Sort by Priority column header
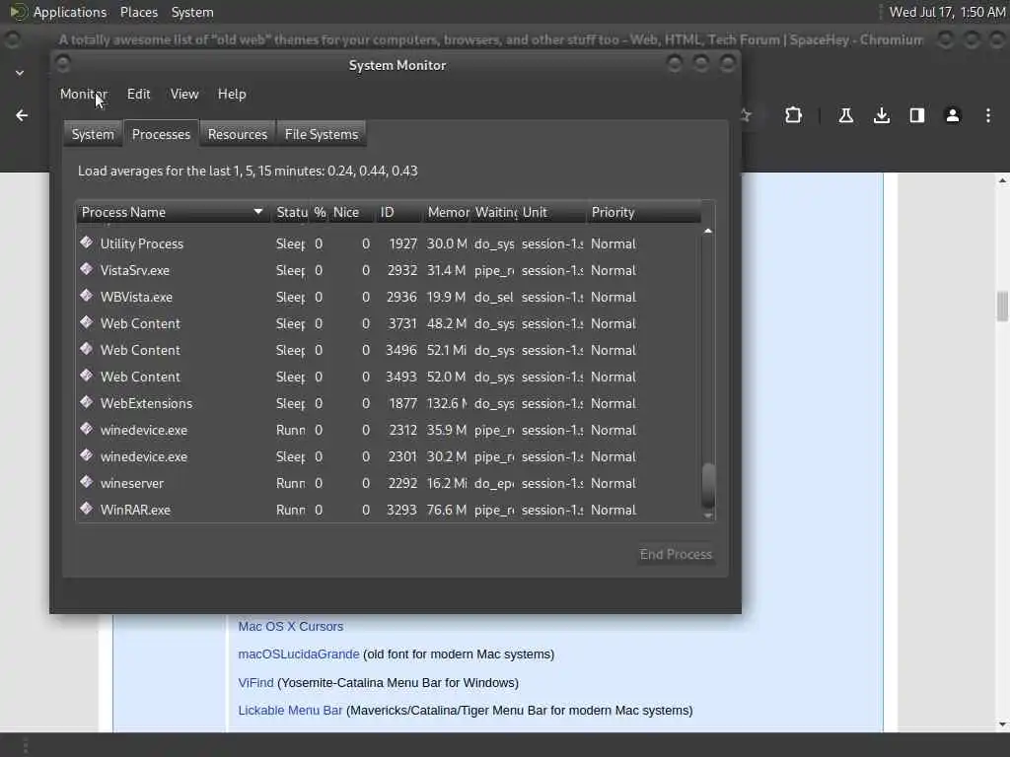Screen dimensions: 1010x757 click(643, 212)
